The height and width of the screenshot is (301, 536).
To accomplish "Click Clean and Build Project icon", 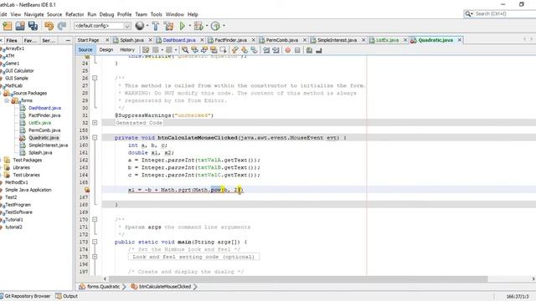I will tap(168, 26).
